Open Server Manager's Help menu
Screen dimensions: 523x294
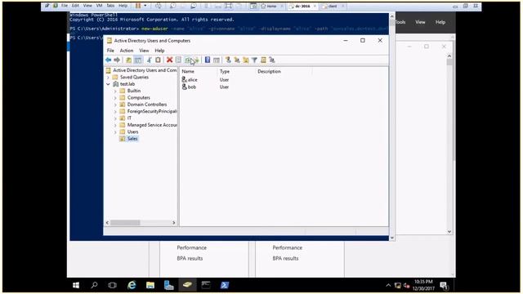tap(440, 22)
